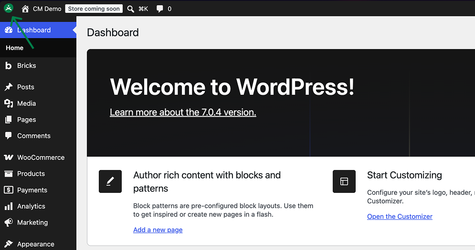Click the ⌘K shortcut label
This screenshot has height=250, width=475.
pyautogui.click(x=143, y=9)
